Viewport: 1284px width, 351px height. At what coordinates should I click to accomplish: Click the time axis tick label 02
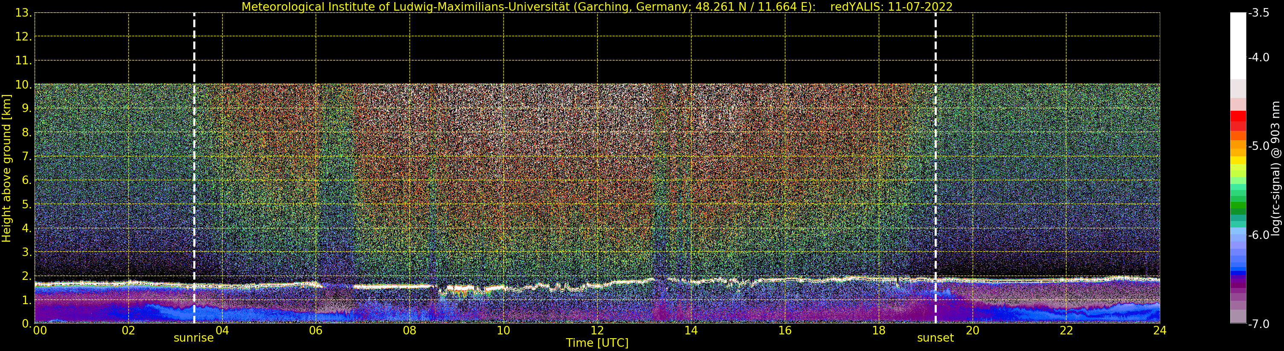pyautogui.click(x=128, y=331)
